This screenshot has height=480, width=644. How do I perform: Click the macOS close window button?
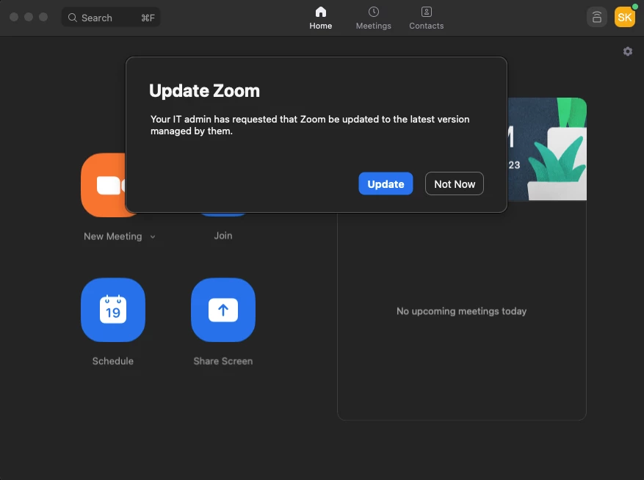point(14,17)
